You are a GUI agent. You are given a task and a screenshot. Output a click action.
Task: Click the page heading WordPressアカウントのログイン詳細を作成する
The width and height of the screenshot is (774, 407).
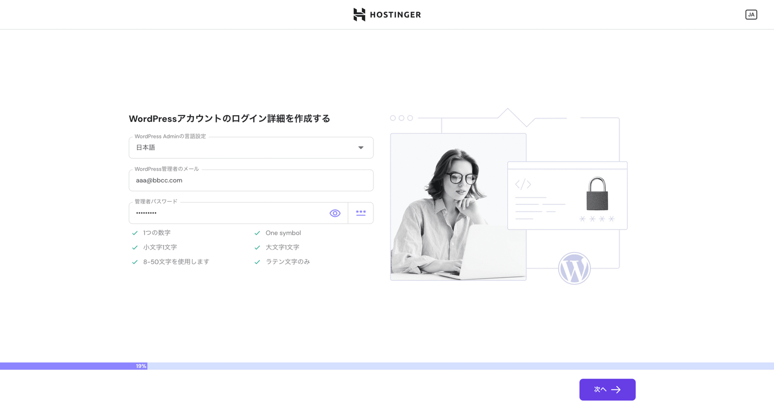coord(229,119)
